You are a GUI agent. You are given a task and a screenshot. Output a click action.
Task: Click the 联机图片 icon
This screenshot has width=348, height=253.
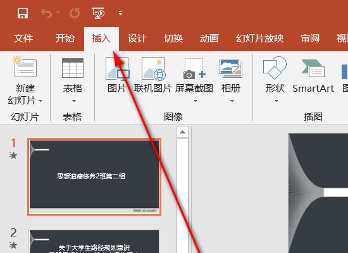point(153,69)
